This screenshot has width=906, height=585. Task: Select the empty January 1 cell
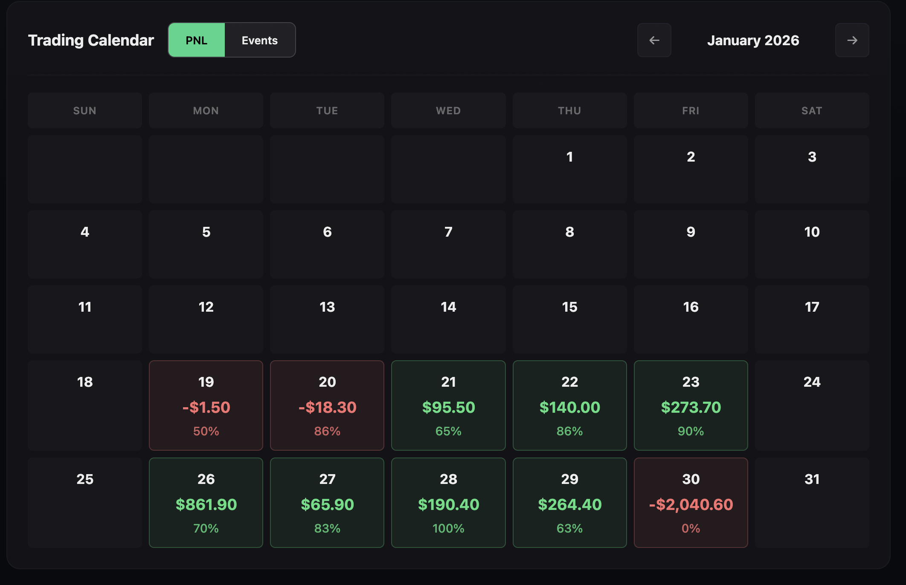(569, 169)
